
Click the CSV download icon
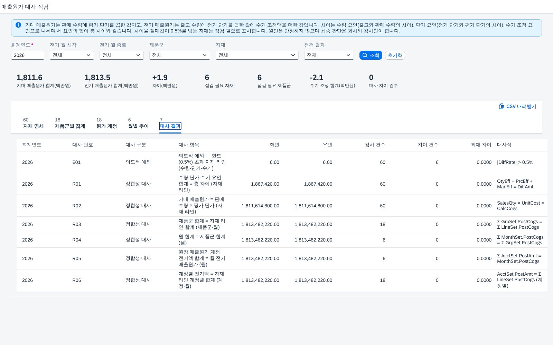502,106
